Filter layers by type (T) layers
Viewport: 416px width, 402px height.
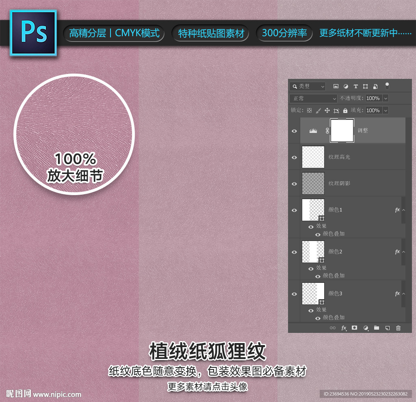point(355,86)
